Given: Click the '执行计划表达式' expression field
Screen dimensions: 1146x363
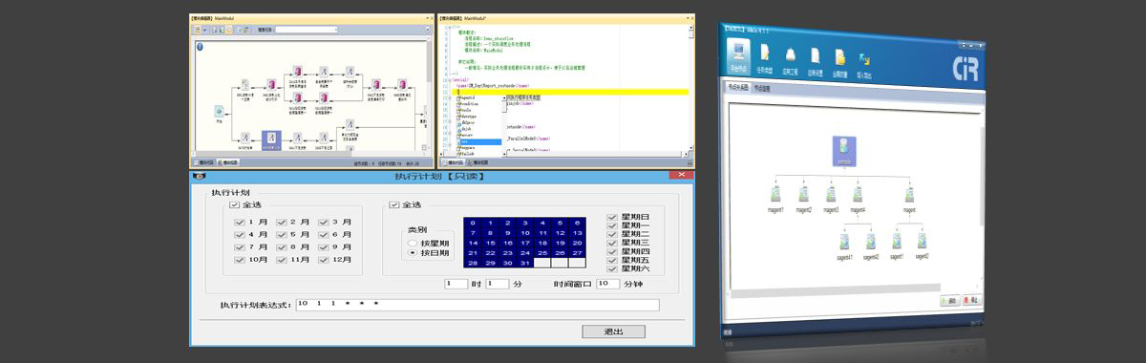Looking at the screenshot, I should pyautogui.click(x=477, y=305).
